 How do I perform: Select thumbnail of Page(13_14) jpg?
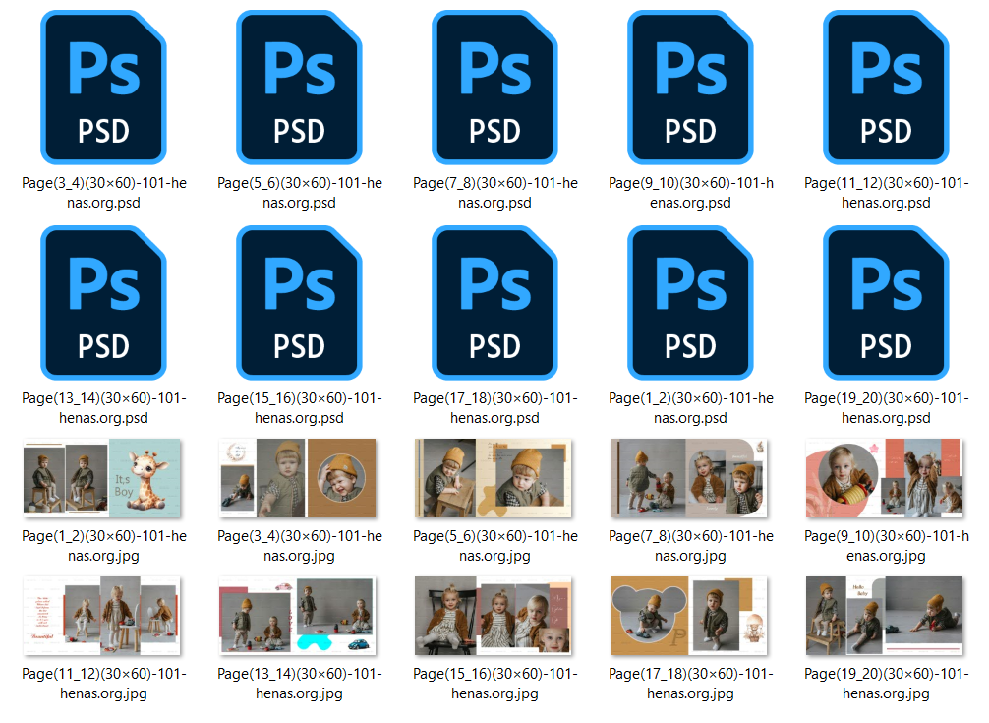298,616
